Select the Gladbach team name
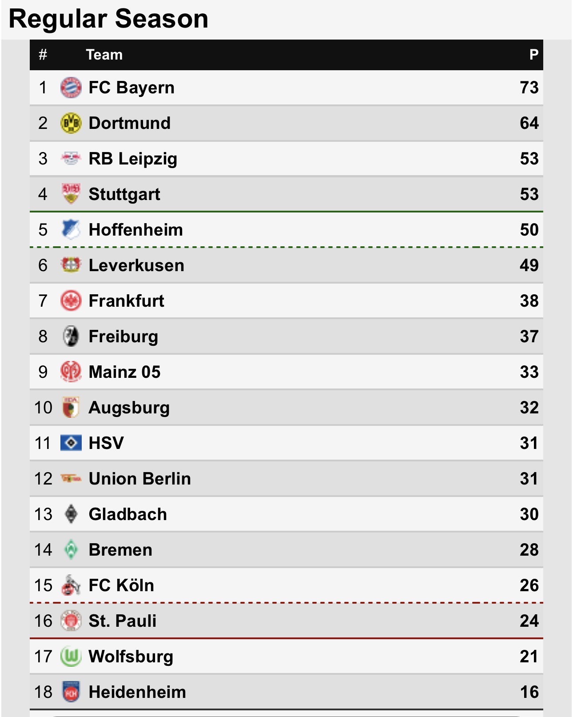Image resolution: width=573 pixels, height=717 pixels. coord(127,514)
